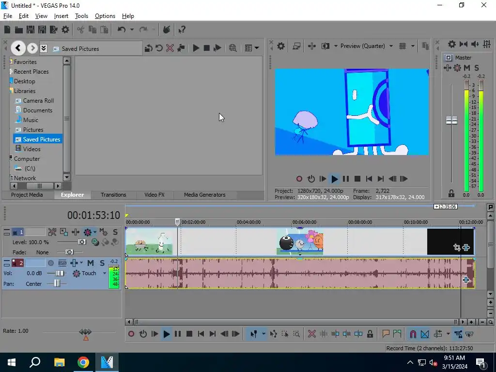This screenshot has height=372, width=496.
Task: Mute audio track 2
Action: coord(91,263)
